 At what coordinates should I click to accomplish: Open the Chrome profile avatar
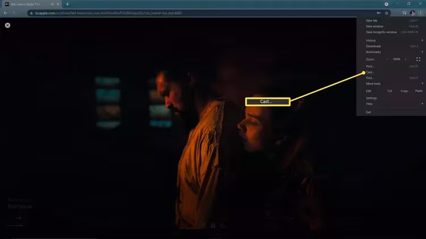click(x=412, y=13)
